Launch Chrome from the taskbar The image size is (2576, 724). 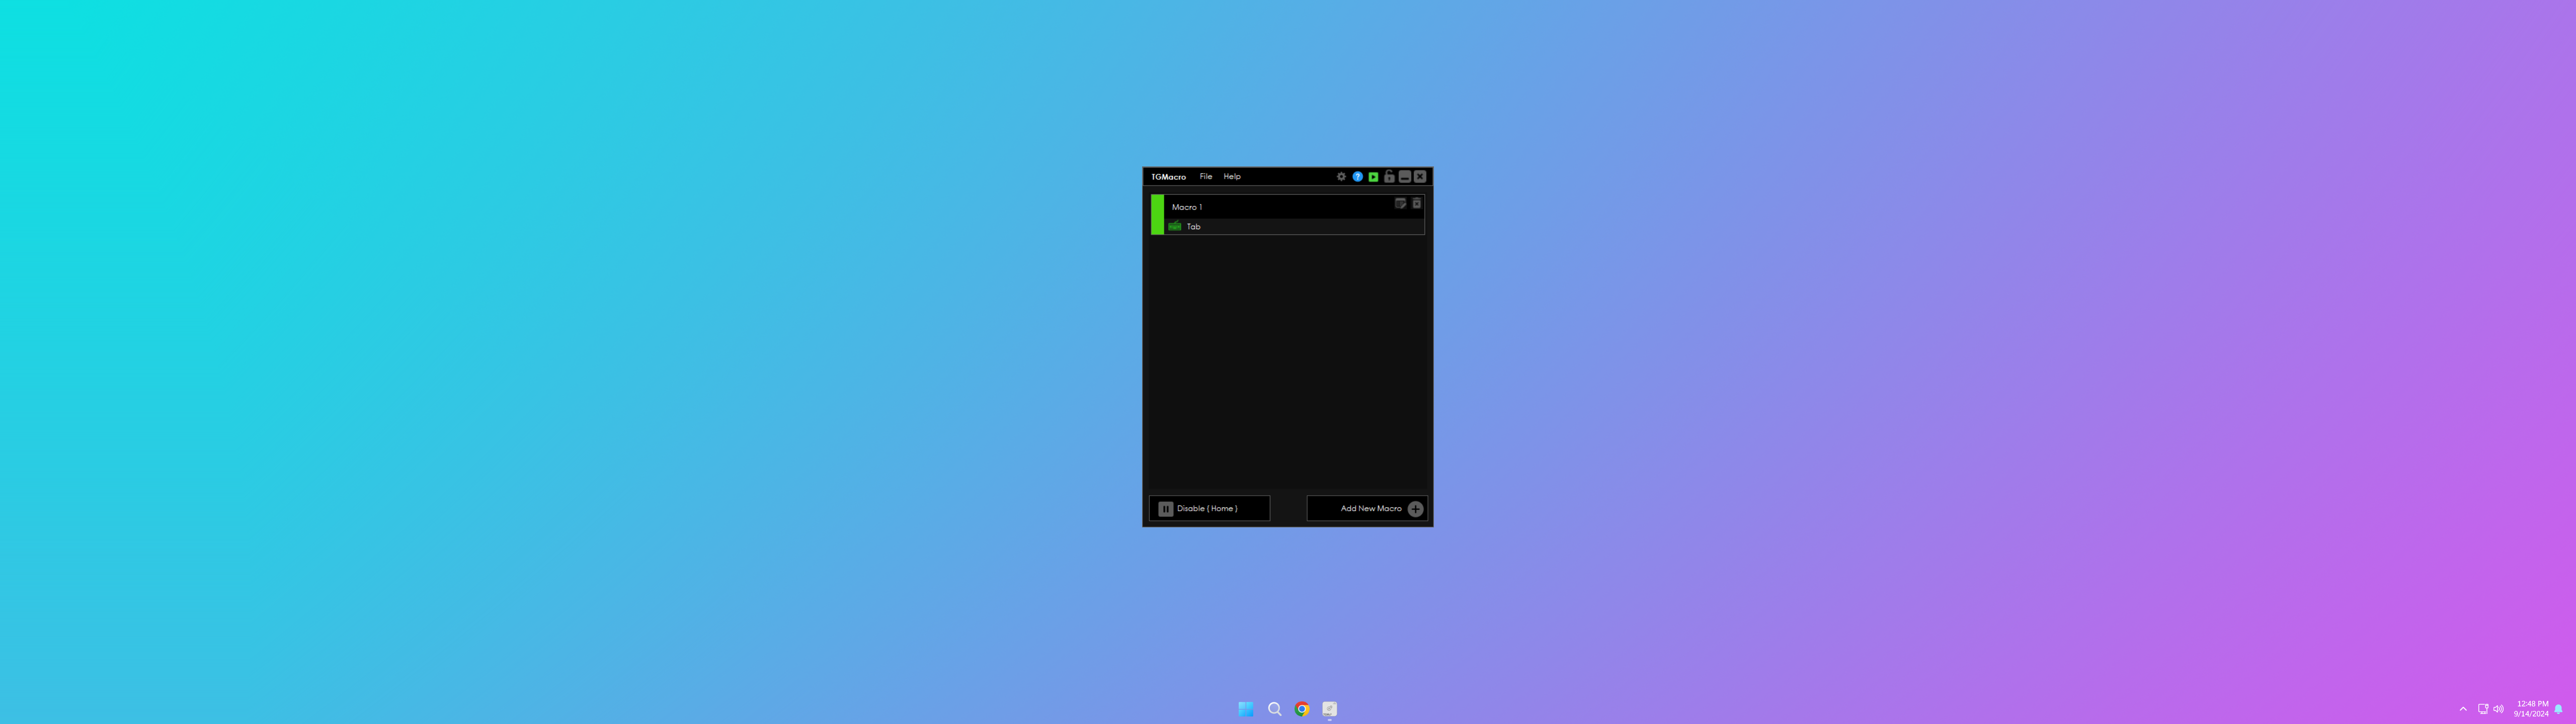[x=1302, y=709]
